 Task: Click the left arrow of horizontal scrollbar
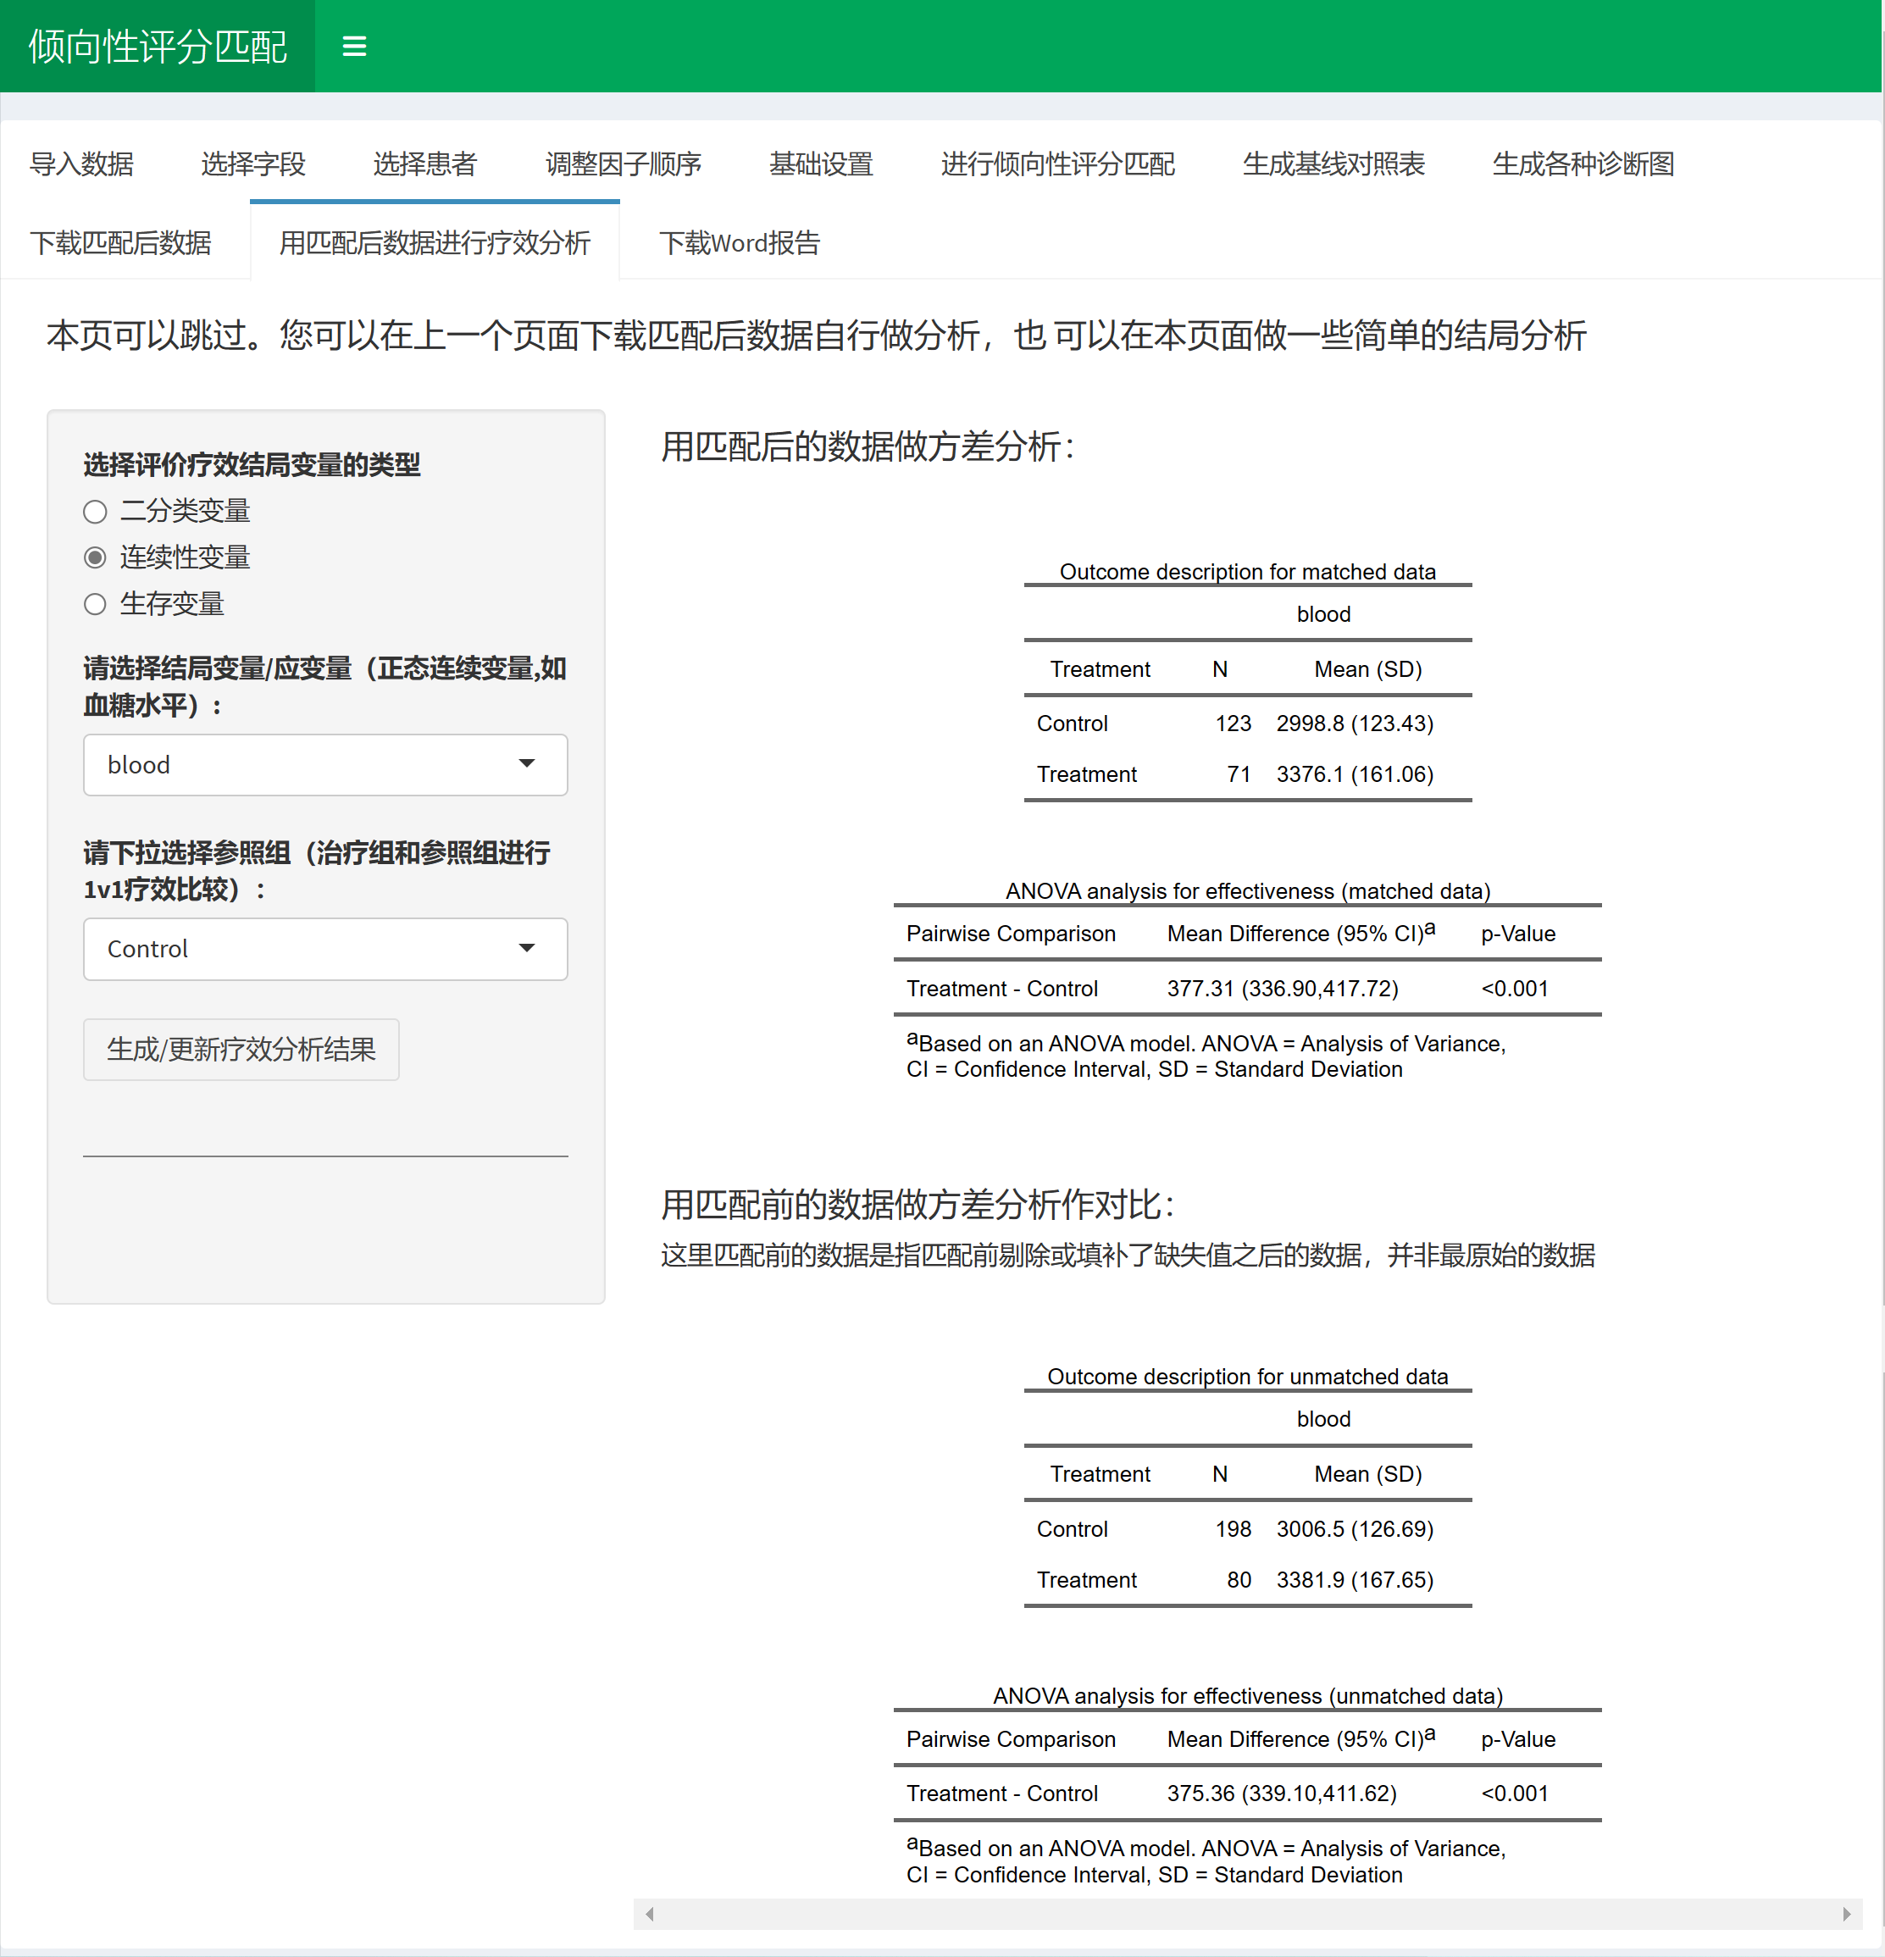(x=650, y=1914)
